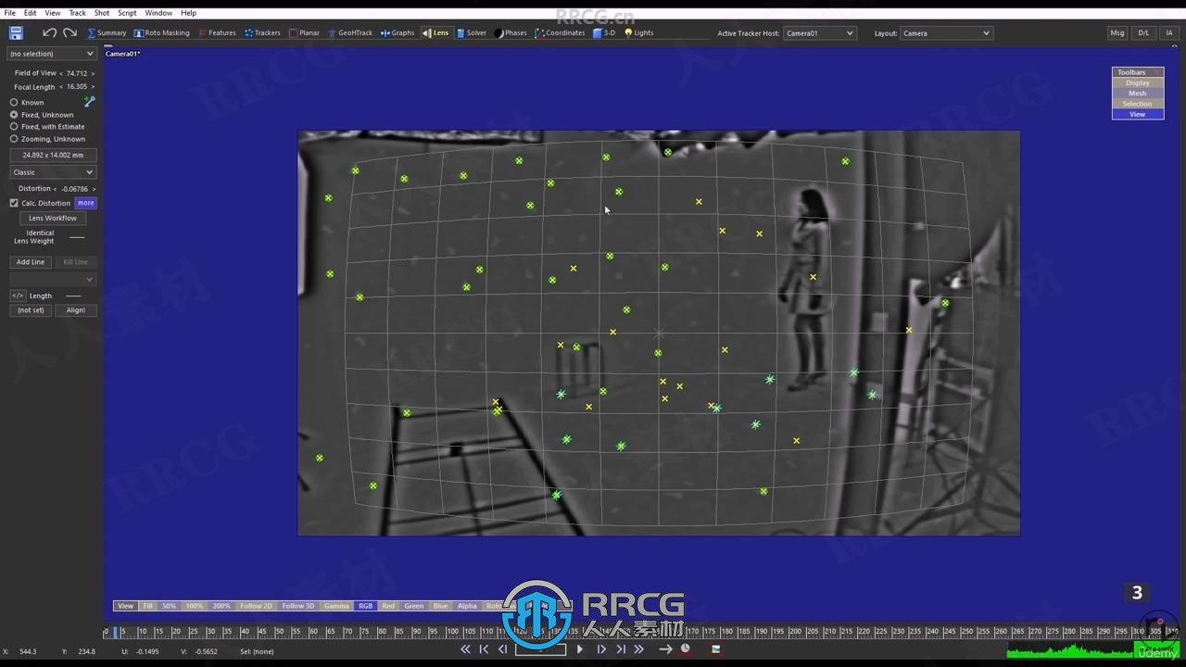Toggle the RGB channel view button
This screenshot has height=667, width=1186.
click(x=366, y=606)
